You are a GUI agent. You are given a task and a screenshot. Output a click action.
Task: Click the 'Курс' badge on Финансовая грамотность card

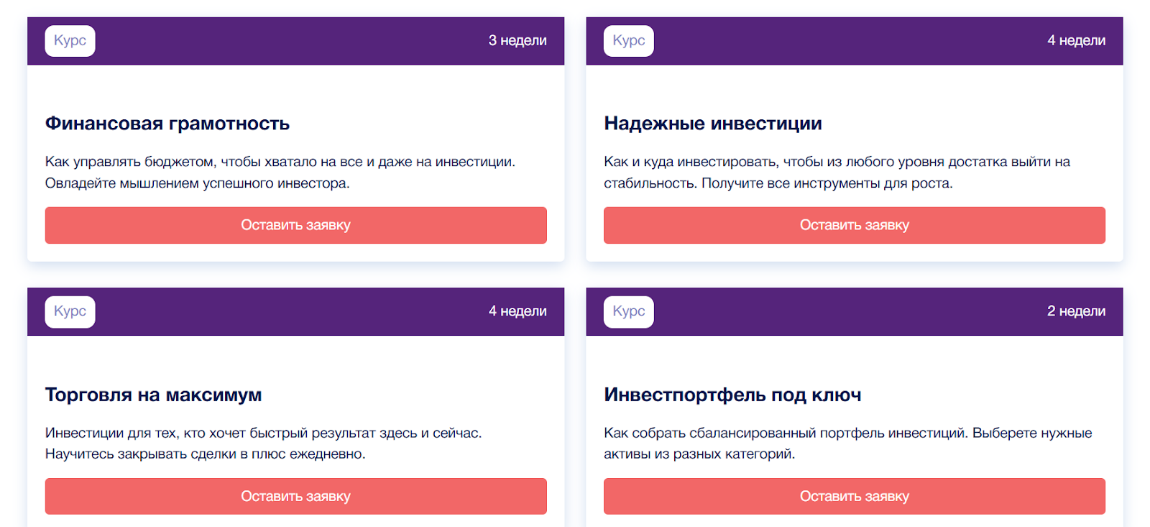pos(70,41)
